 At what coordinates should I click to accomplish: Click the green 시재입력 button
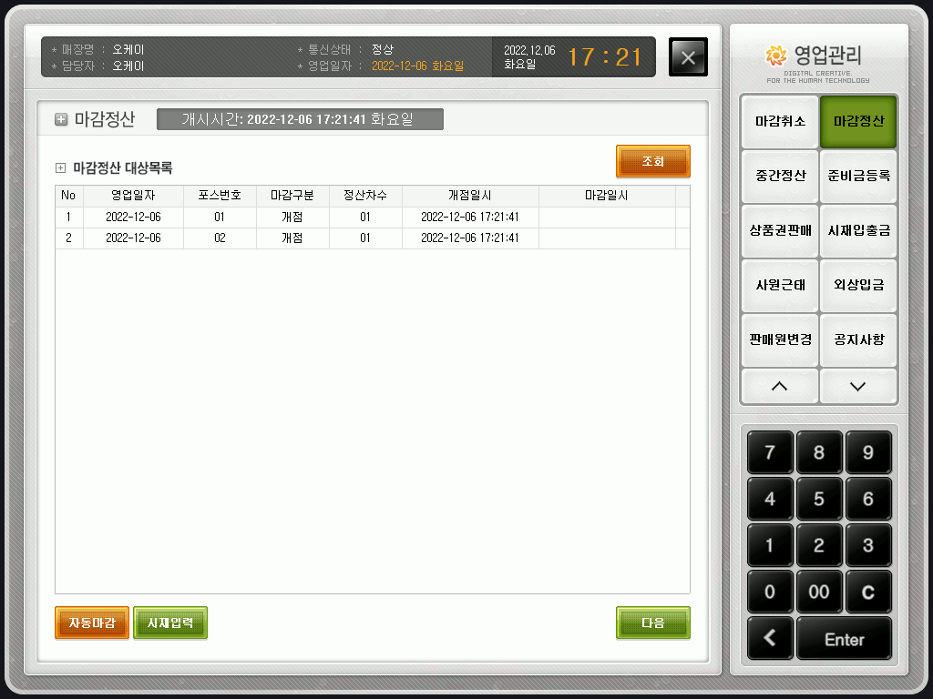[170, 623]
